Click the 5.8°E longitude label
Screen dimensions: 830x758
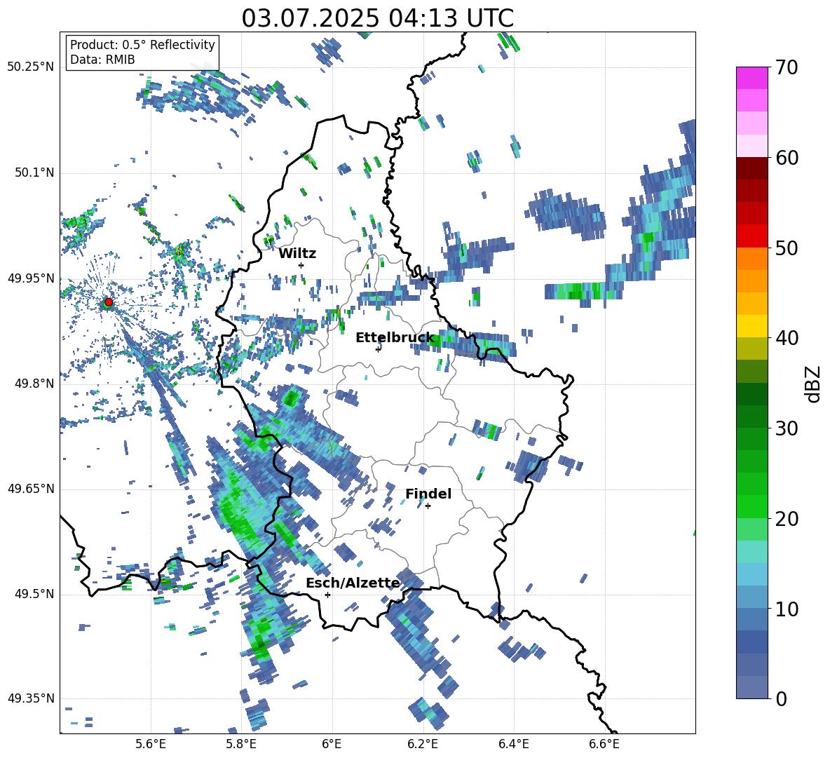[x=241, y=744]
